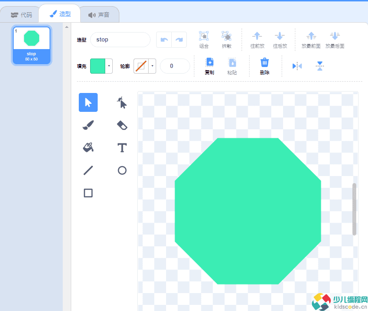
Task: Choose the Circle tool
Action: pyautogui.click(x=122, y=170)
